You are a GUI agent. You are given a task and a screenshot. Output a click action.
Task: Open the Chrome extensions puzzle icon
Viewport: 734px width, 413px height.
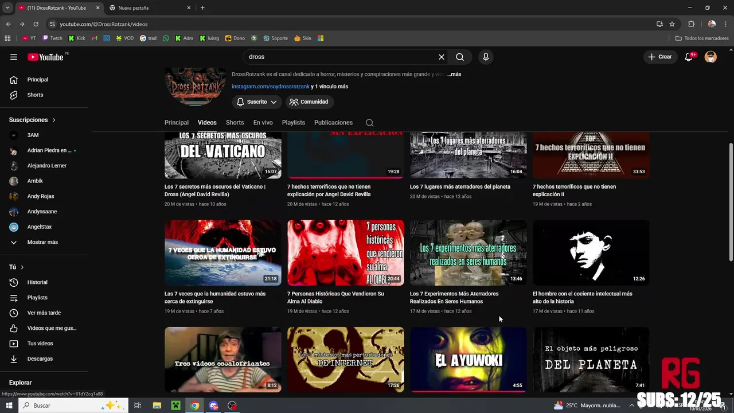tap(691, 24)
